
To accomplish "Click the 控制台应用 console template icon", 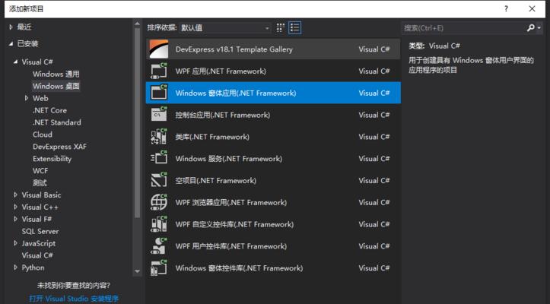I will [x=158, y=114].
